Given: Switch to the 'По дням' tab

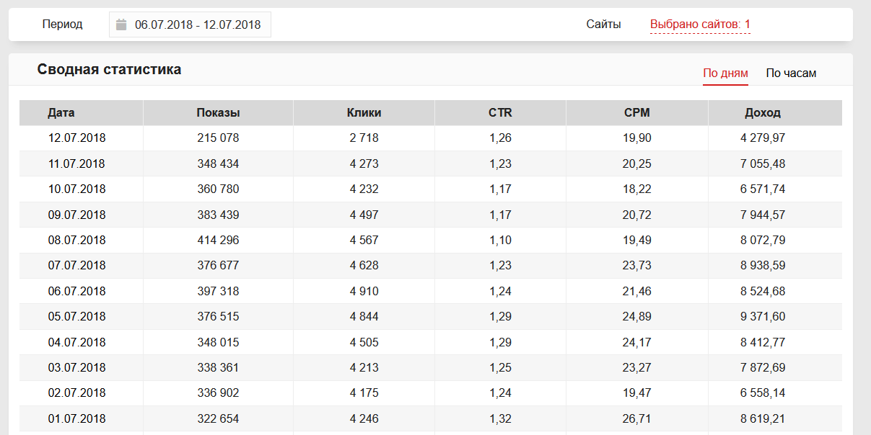Looking at the screenshot, I should tap(725, 73).
